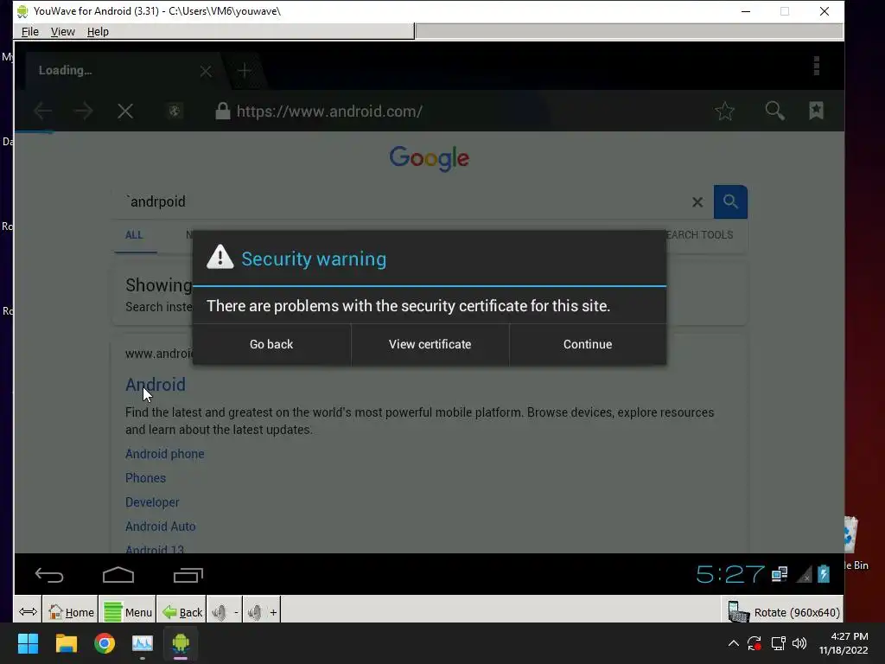Click Android battery status icon

pyautogui.click(x=824, y=574)
